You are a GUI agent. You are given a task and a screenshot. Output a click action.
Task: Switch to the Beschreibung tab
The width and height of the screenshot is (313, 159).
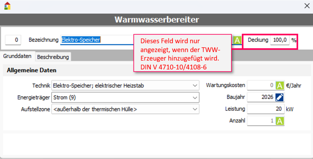coord(53,57)
